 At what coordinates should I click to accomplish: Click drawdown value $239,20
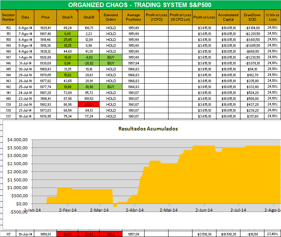click(252, 110)
